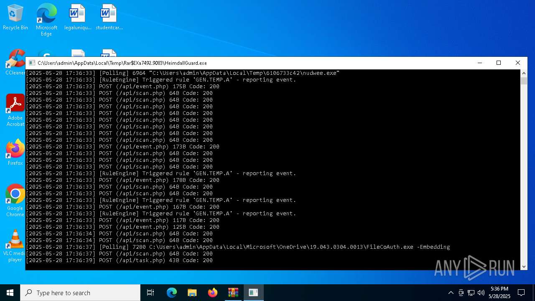Close the HeimdallGuard console window
535x301 pixels.
tap(518, 63)
